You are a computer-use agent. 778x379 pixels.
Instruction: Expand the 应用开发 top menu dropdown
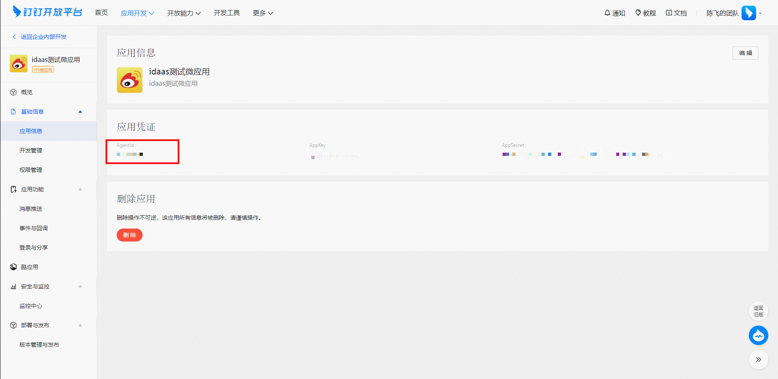click(137, 13)
